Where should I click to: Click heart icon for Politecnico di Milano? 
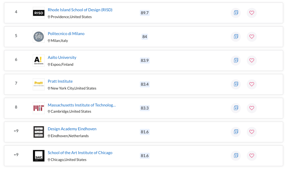(x=252, y=37)
